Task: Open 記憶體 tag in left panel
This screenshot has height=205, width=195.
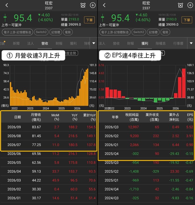Action: click(x=56, y=32)
